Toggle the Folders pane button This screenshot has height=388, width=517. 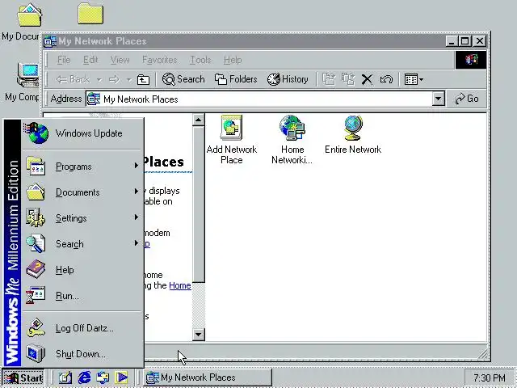[x=236, y=79]
